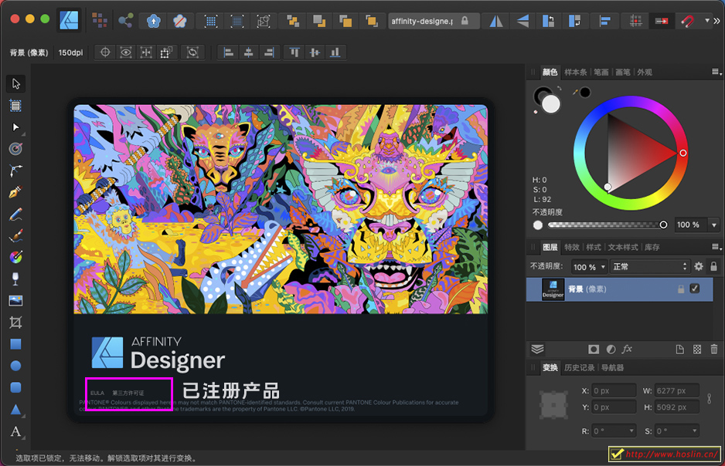Viewport: 725px width, 466px height.
Task: Select the Ellipse shape tool
Action: click(x=15, y=366)
